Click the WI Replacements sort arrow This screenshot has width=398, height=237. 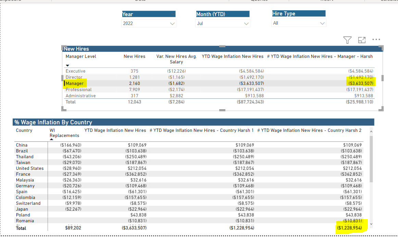click(x=51, y=139)
